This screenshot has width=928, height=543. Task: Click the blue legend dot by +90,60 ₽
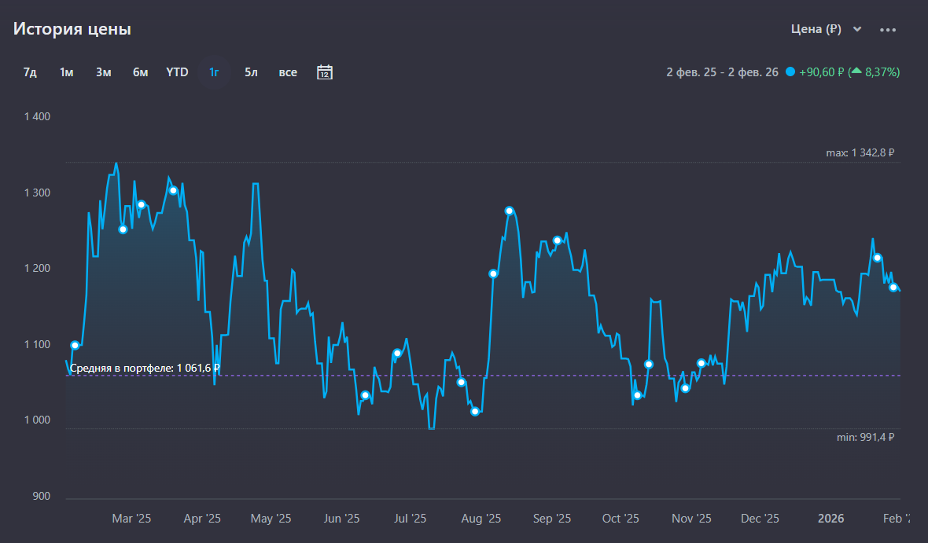tap(790, 72)
